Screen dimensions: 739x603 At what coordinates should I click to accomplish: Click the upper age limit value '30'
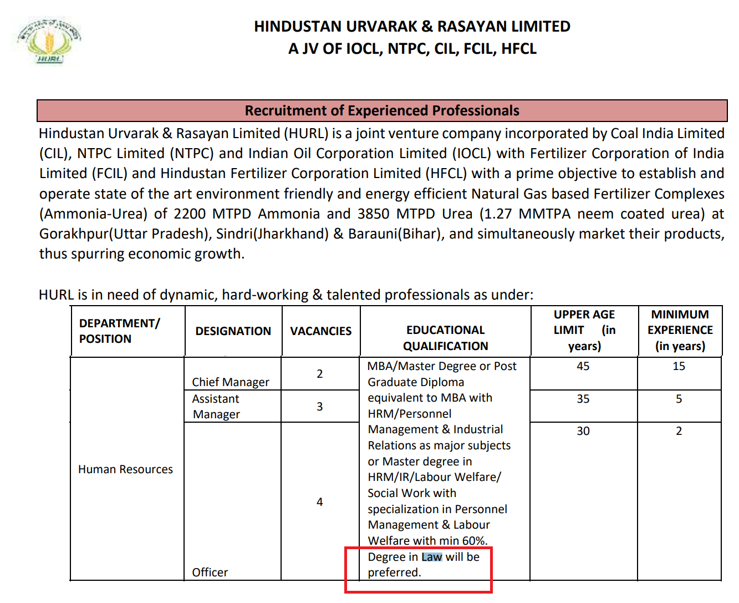(x=583, y=431)
